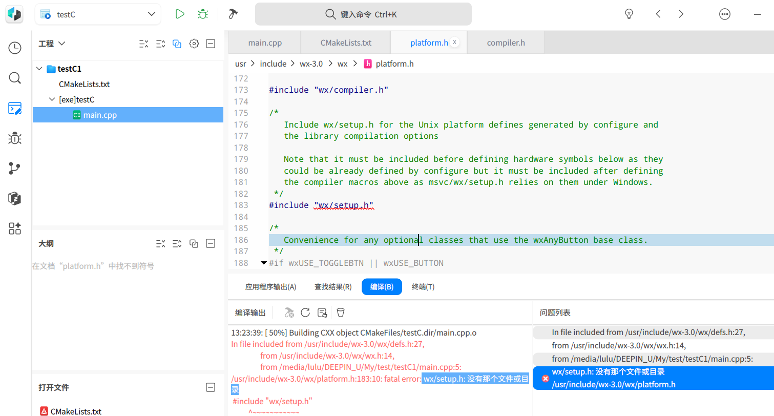Collapse the 大纲 outline panel

coord(210,244)
